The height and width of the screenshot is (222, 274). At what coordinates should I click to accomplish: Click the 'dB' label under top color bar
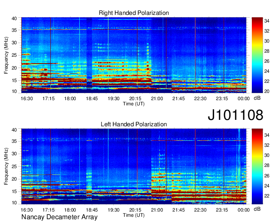(257, 98)
